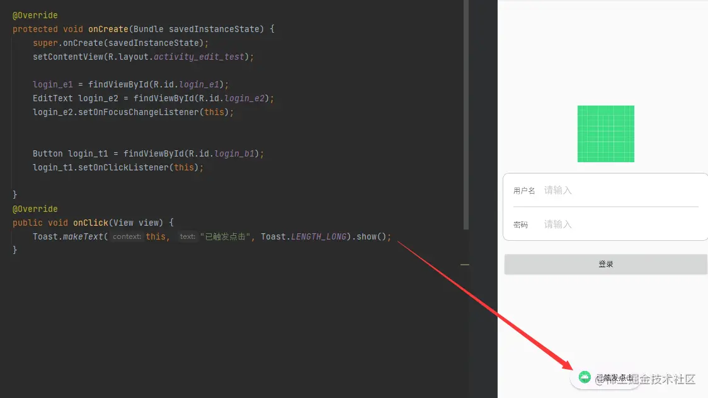Click Toast.makeText in the onClick body
708x398 pixels.
tap(68, 236)
